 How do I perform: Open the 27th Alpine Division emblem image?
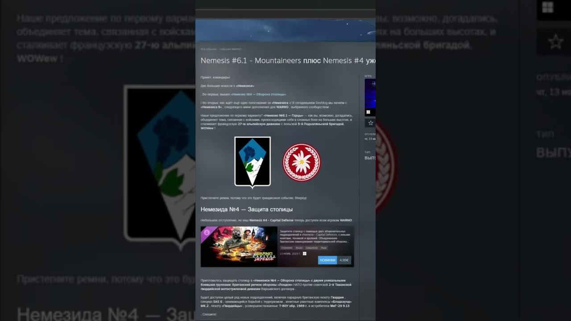point(252,162)
